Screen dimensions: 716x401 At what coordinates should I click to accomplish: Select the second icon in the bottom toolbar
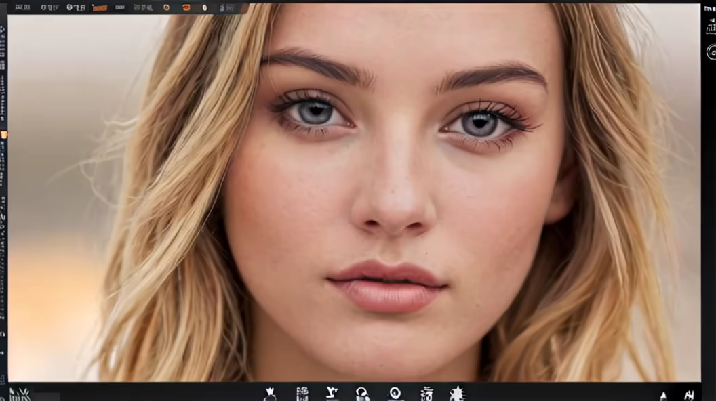tap(302, 394)
